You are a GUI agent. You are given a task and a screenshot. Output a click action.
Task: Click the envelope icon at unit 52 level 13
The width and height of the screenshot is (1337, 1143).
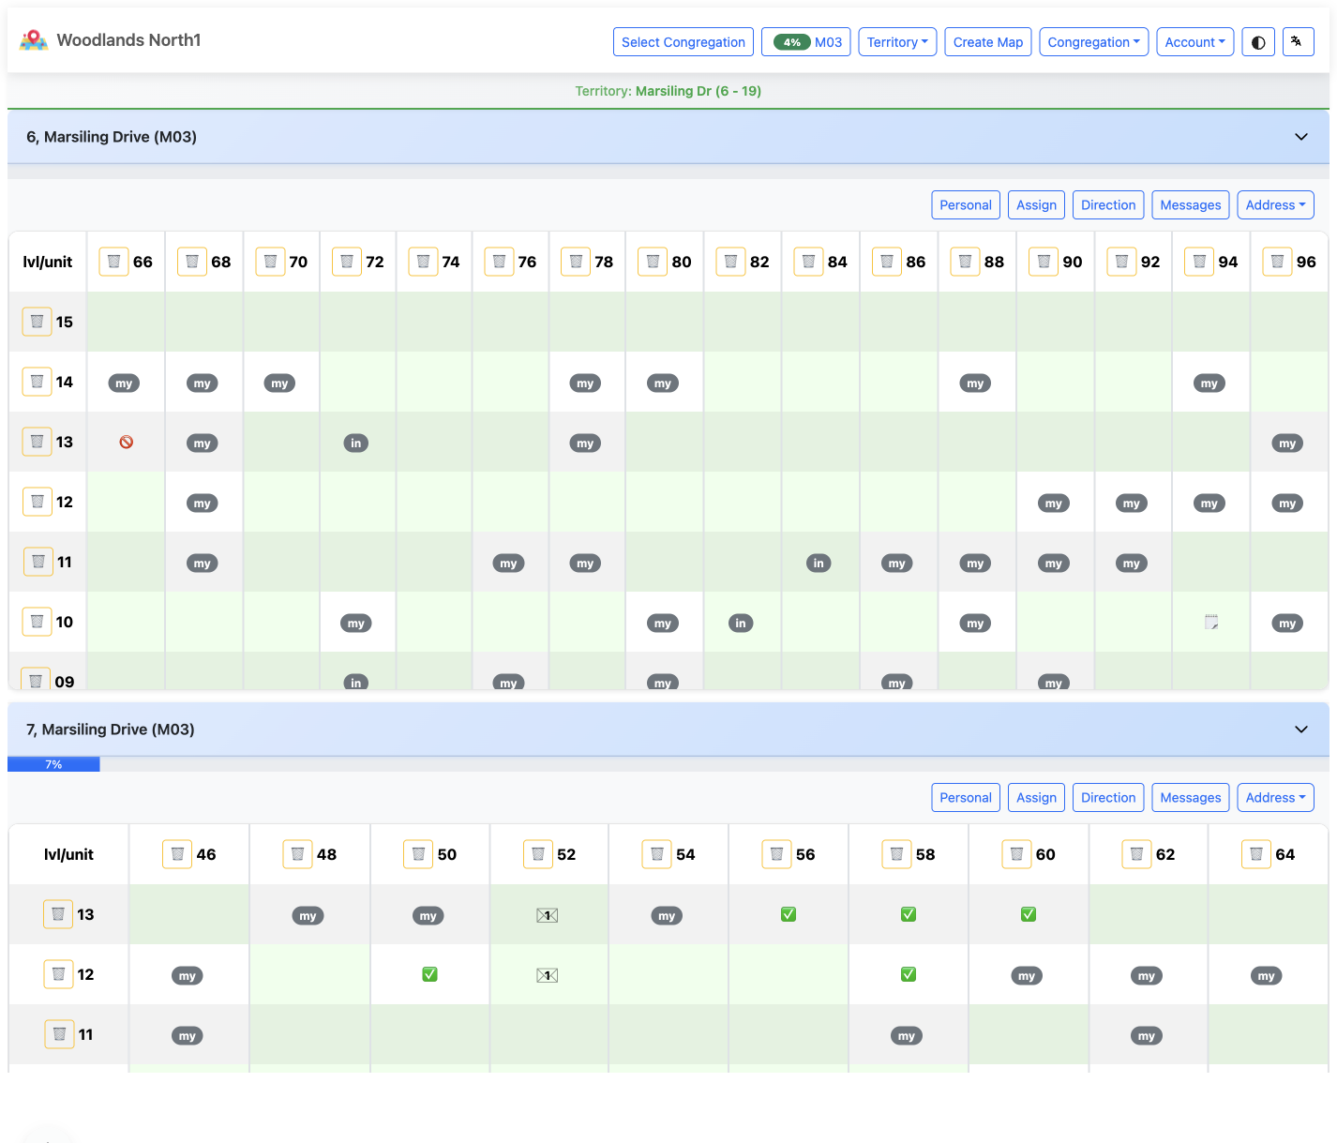point(548,915)
